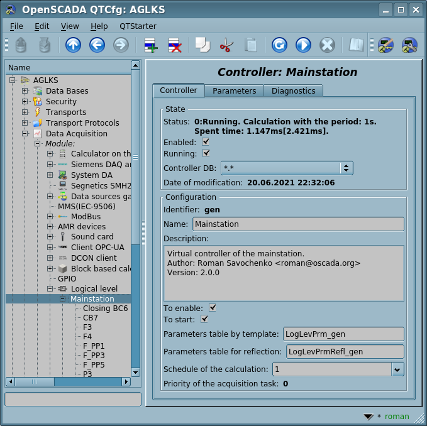Click into the Description text area

284,273
